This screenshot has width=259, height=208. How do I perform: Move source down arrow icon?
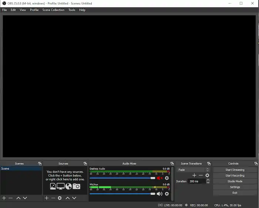coord(74,198)
